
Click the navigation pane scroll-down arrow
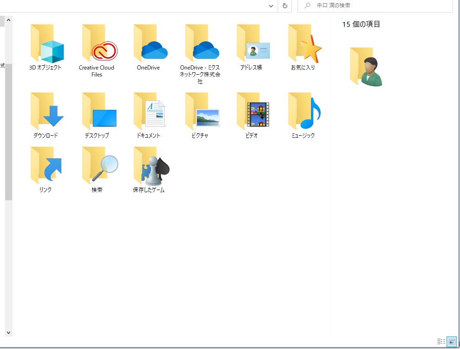tap(8, 332)
